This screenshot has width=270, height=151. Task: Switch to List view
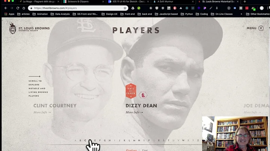click(145, 150)
